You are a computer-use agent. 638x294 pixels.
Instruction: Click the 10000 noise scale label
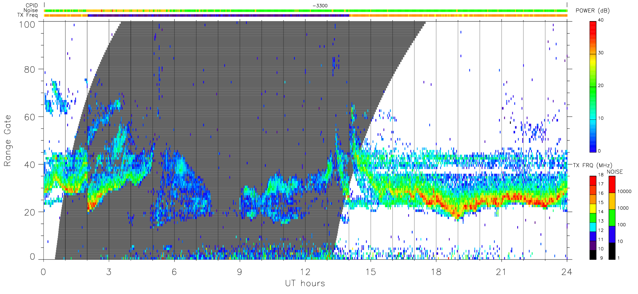pyautogui.click(x=624, y=191)
